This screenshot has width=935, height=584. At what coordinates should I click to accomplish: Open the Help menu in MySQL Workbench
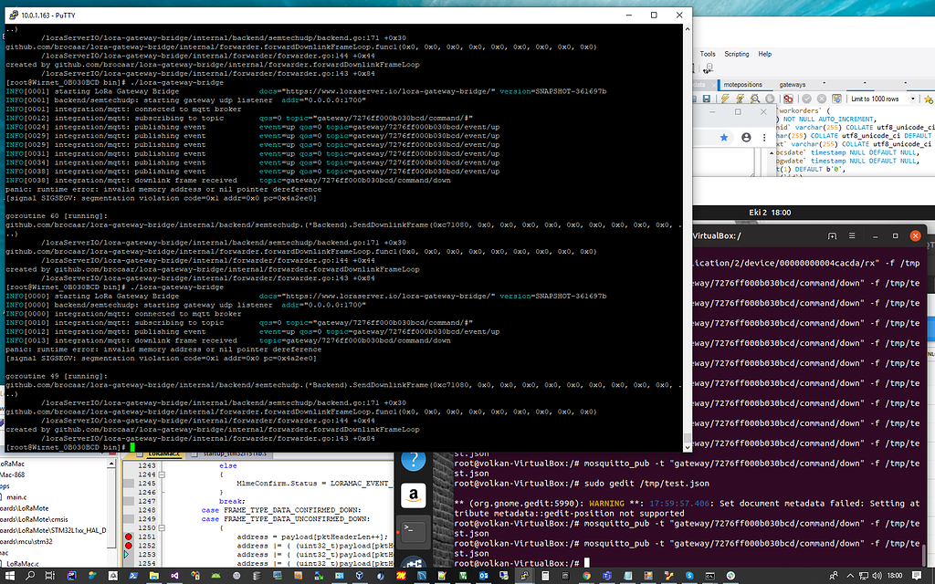(x=764, y=54)
